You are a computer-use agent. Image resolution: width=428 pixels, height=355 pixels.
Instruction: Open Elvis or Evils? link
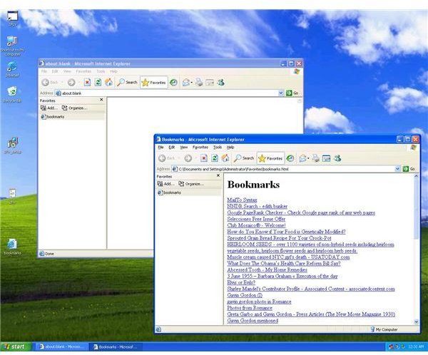point(241,282)
